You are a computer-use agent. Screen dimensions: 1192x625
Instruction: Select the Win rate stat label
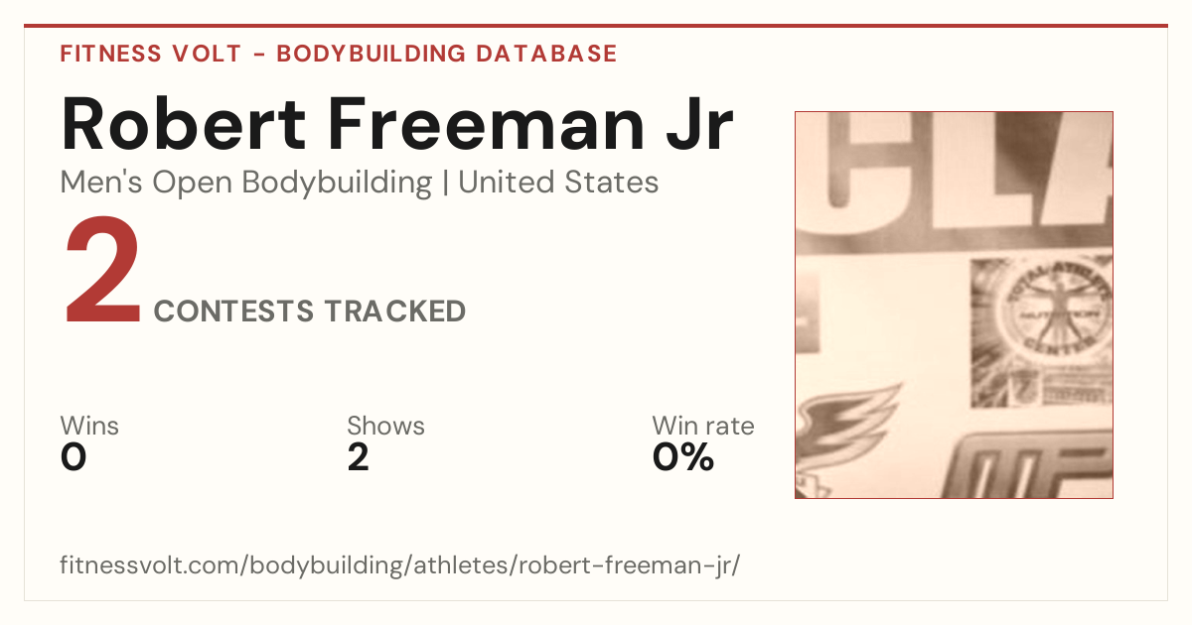coord(703,426)
